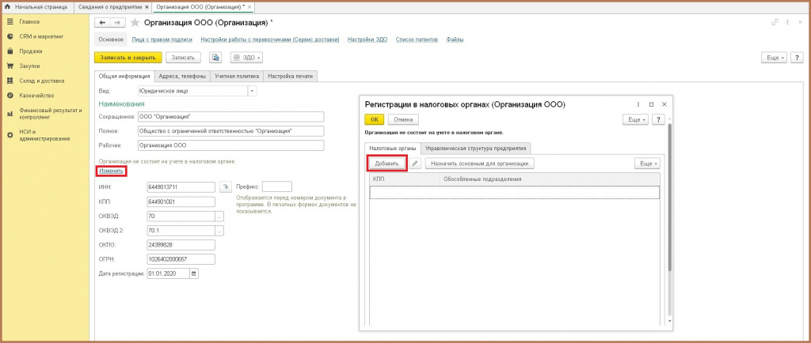This screenshot has width=811, height=343.
Task: Open Еще menu in Налоговые органы table
Action: click(647, 164)
